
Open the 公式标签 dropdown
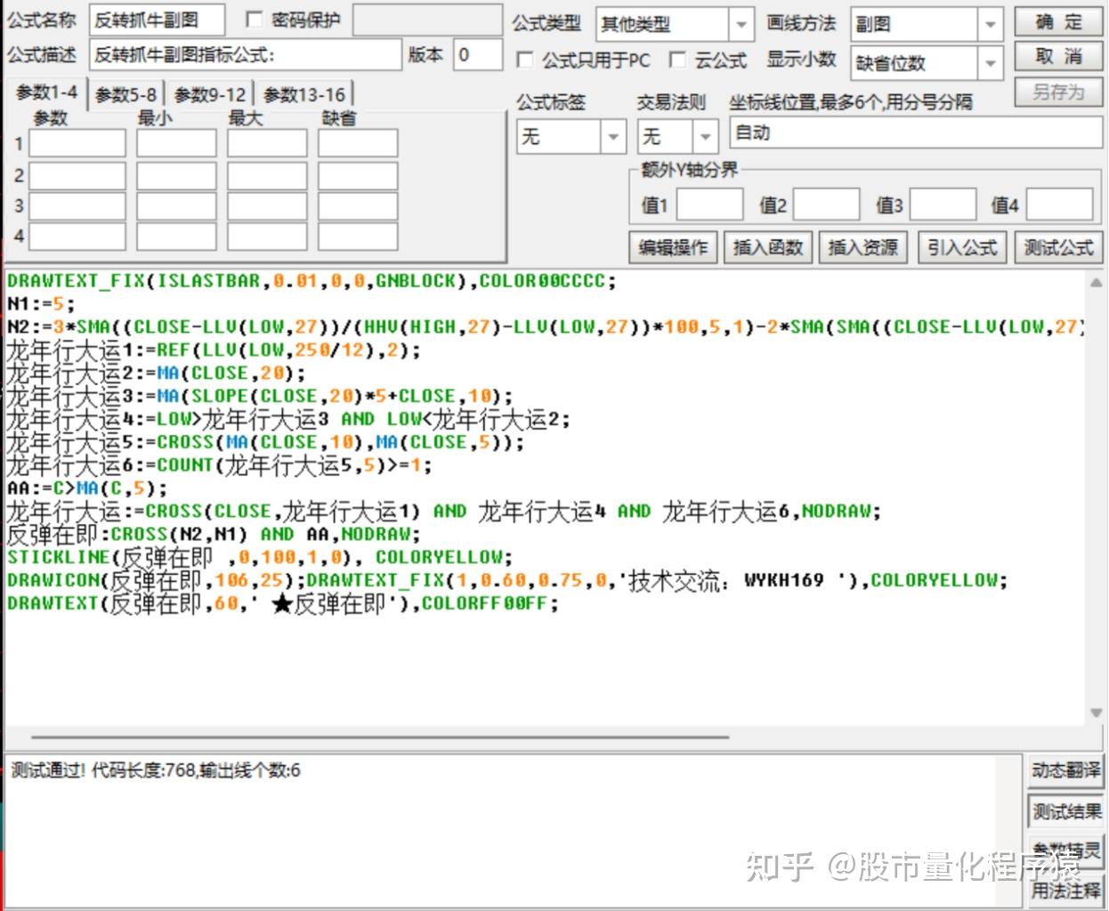point(571,137)
